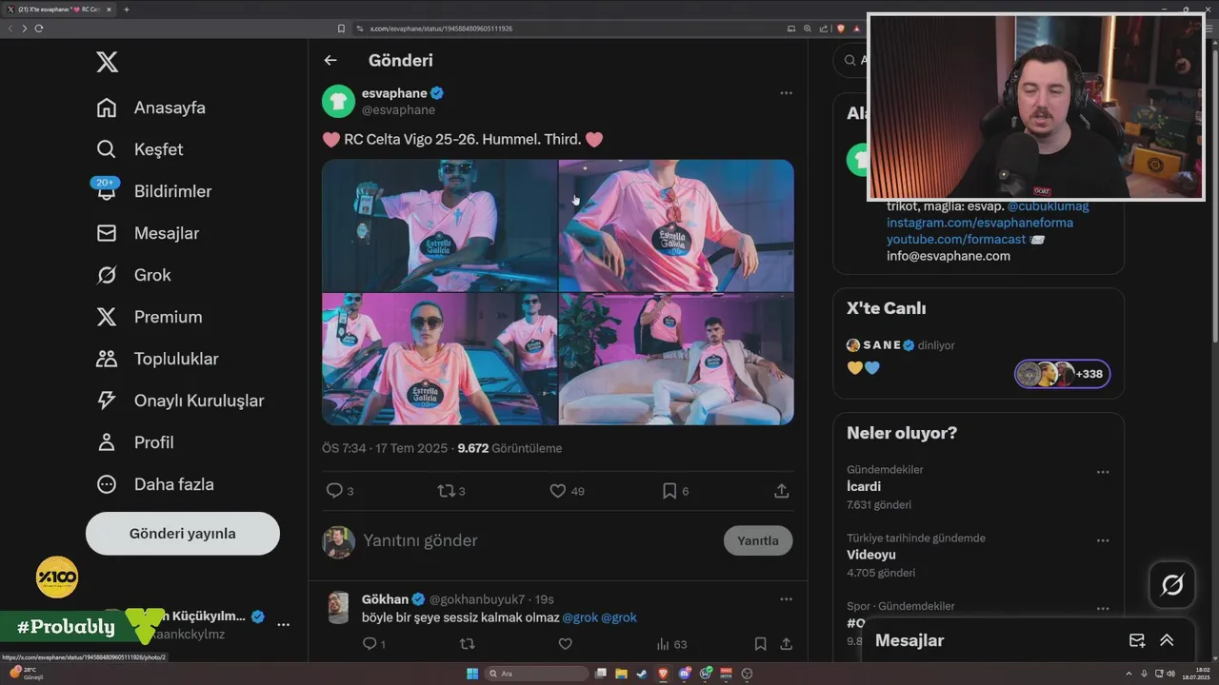Image resolution: width=1219 pixels, height=685 pixels.
Task: Open Steam from the taskbar
Action: [641, 674]
